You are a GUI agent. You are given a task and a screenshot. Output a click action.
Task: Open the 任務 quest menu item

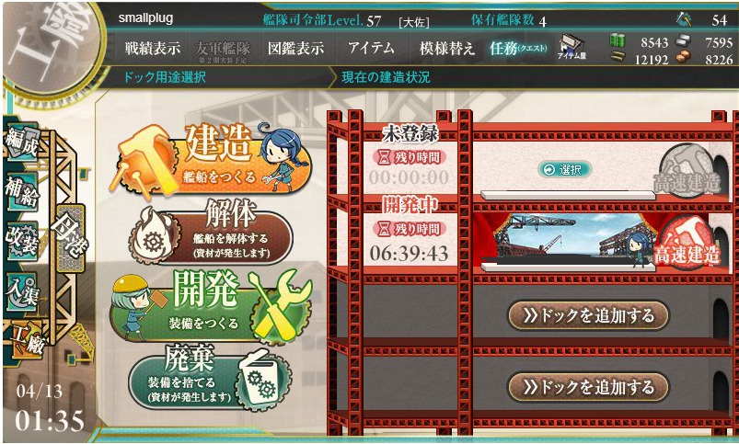point(518,49)
